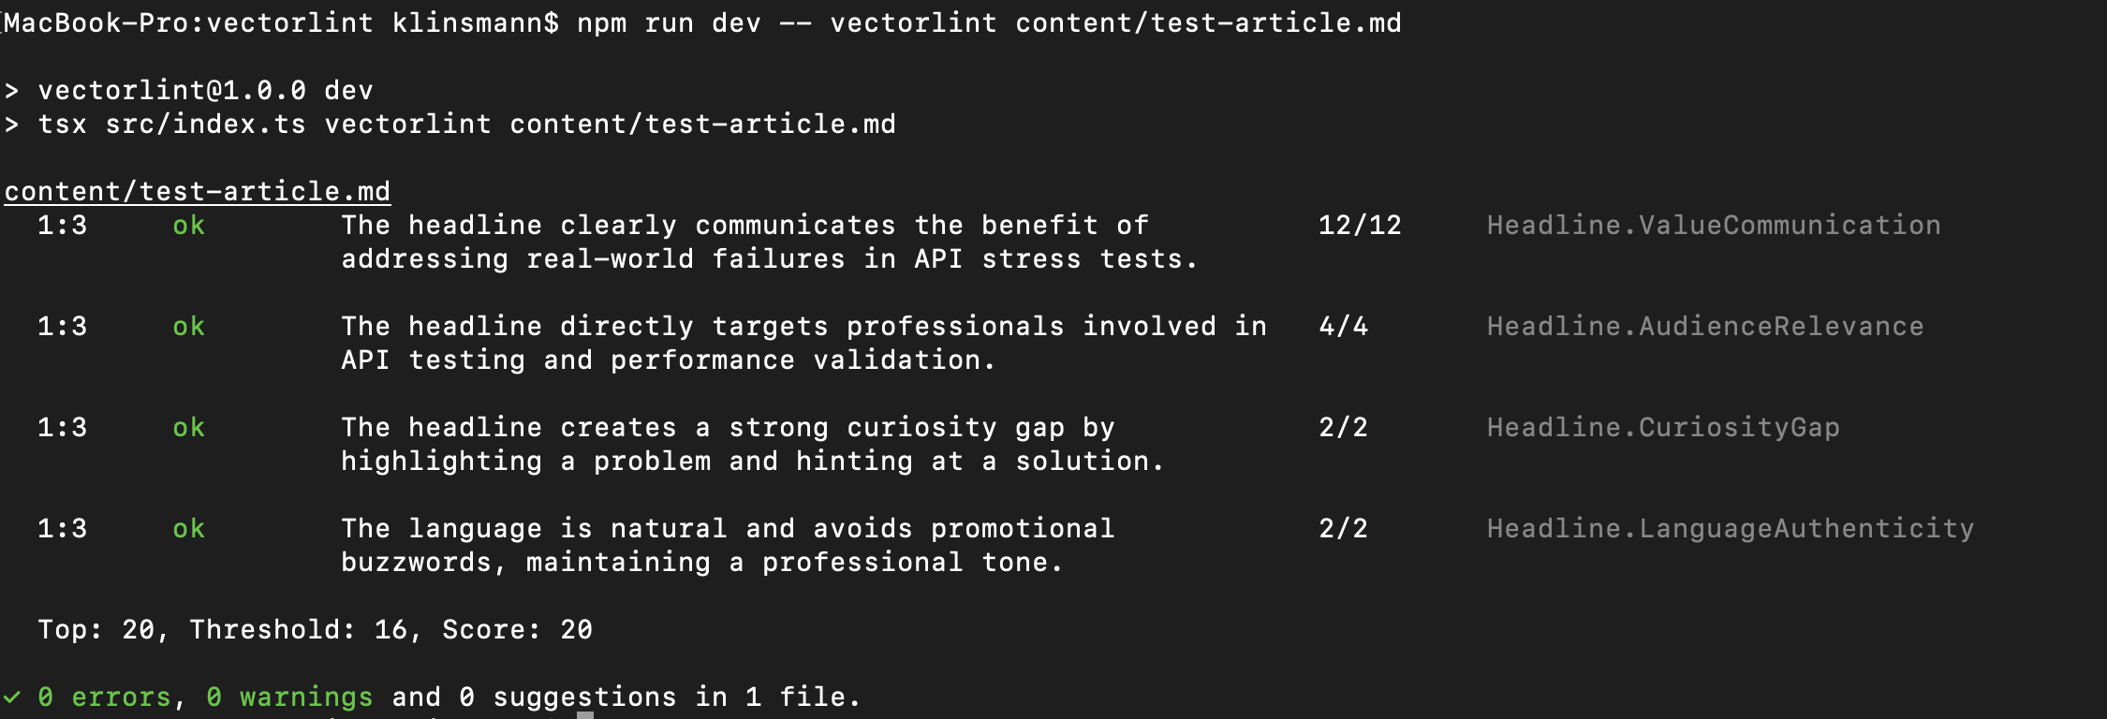Click the green check mark before 0 errors
This screenshot has width=2107, height=719.
(x=12, y=697)
